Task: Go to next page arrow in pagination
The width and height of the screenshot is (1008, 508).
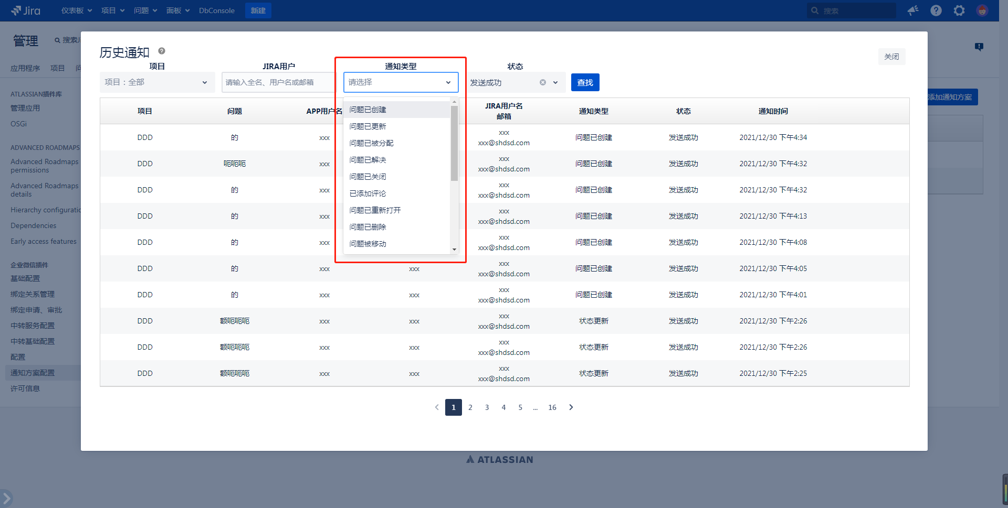Action: tap(571, 407)
